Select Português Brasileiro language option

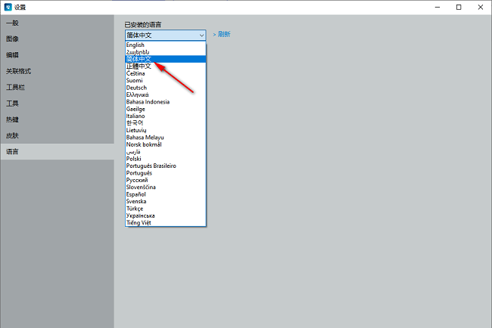click(x=165, y=166)
